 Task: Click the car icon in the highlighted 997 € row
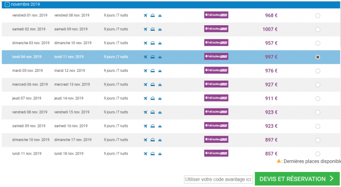click(160, 57)
